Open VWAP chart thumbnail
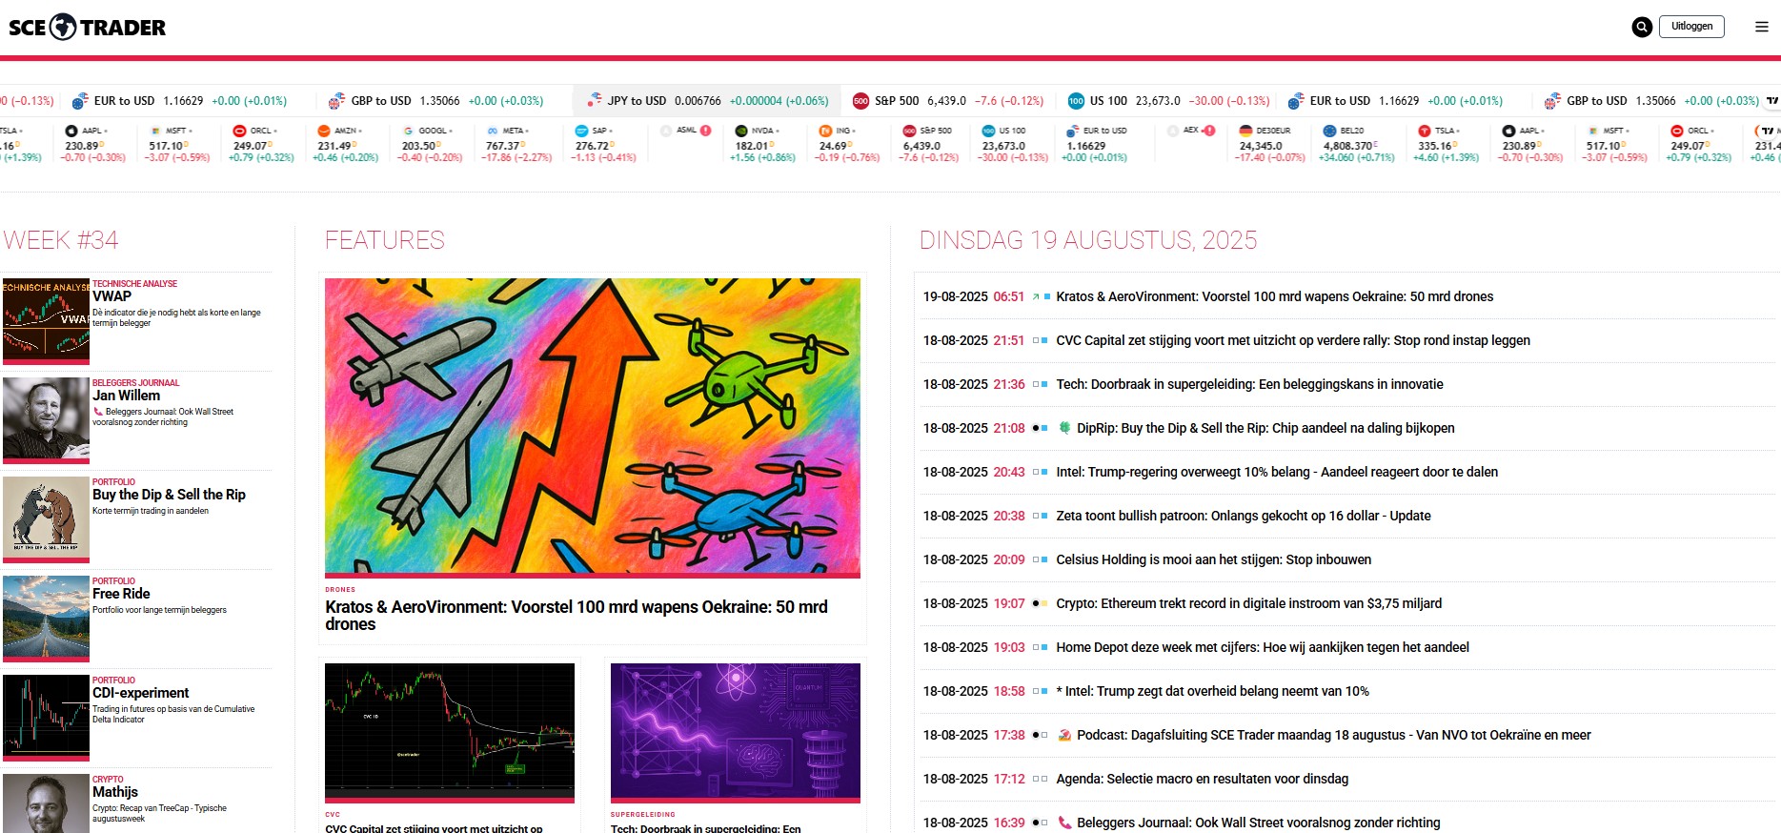The image size is (1781, 833). pyautogui.click(x=46, y=319)
